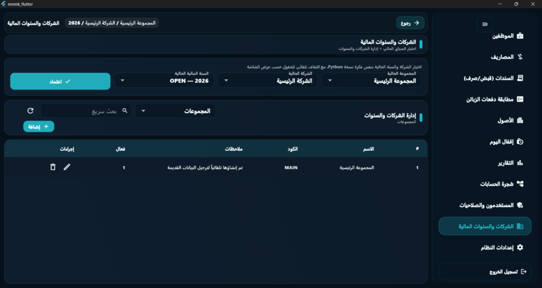Click the magnifier icon in بحث سريع field

click(x=125, y=111)
